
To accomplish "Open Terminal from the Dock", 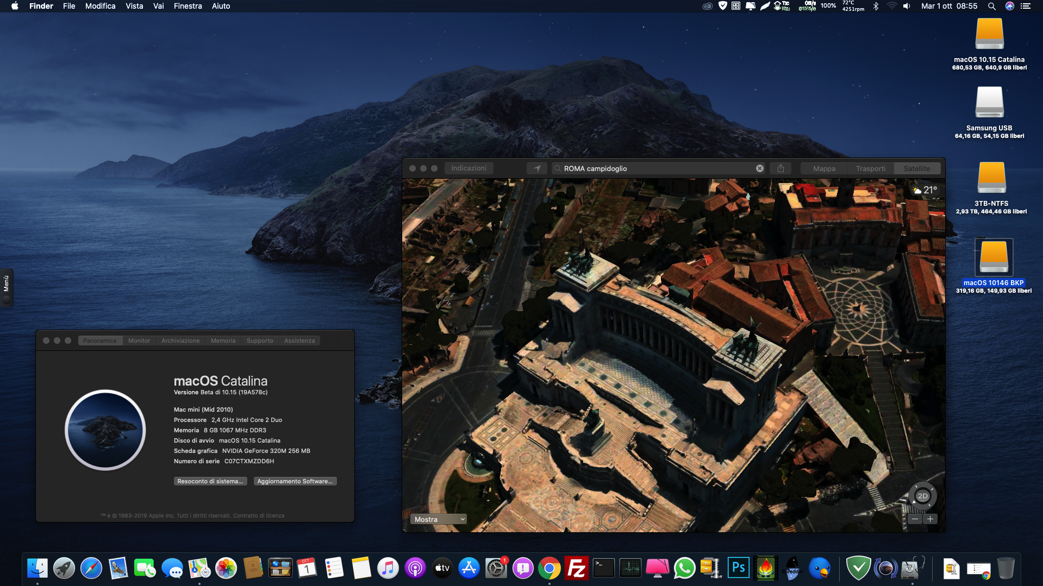I will pyautogui.click(x=603, y=568).
